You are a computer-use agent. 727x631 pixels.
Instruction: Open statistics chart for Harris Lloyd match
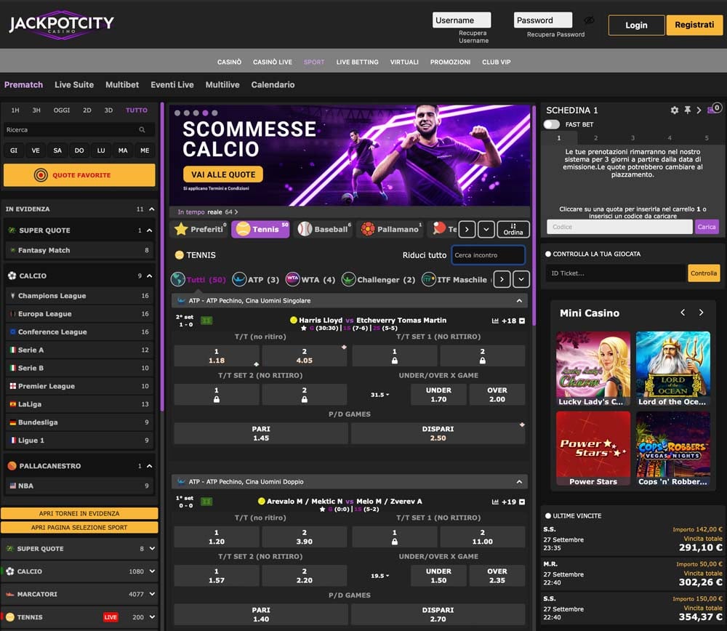[495, 321]
